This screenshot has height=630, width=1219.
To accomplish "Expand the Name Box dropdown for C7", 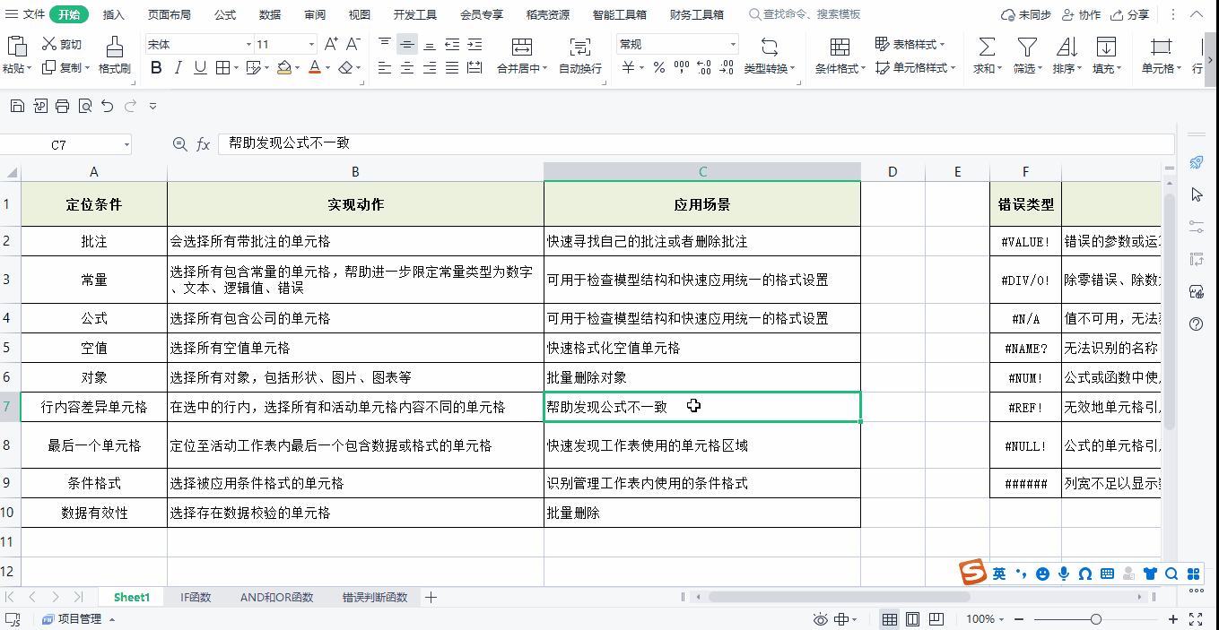I will coord(126,144).
